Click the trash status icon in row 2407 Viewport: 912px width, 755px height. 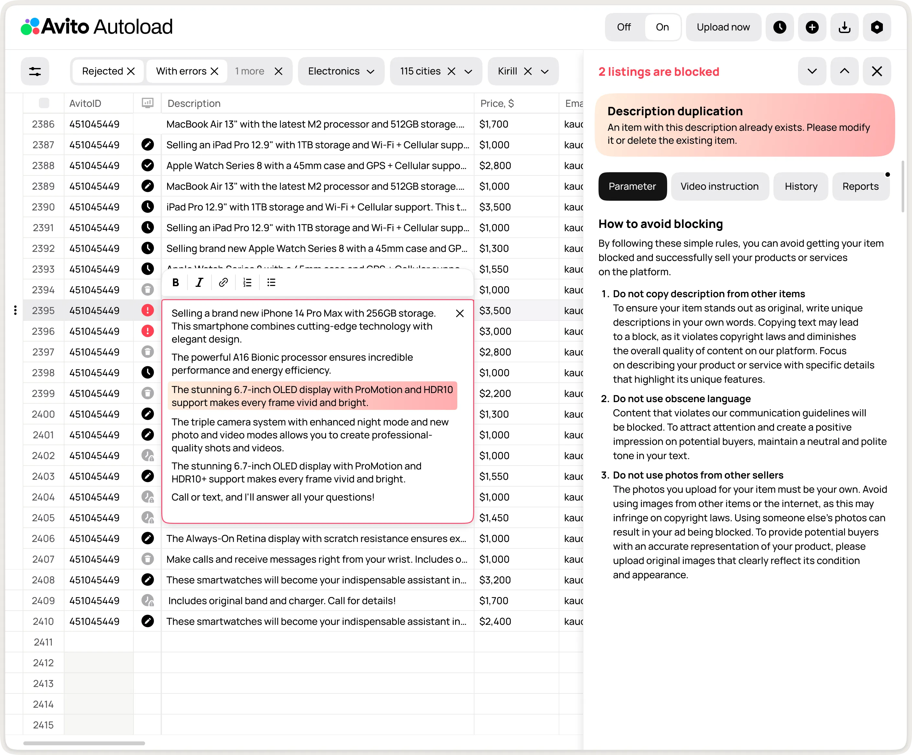(148, 559)
